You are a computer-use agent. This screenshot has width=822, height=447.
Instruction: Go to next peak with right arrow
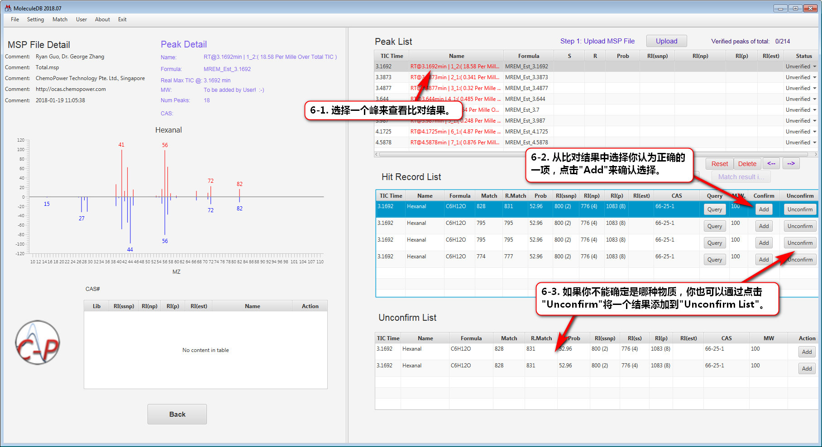pyautogui.click(x=791, y=164)
